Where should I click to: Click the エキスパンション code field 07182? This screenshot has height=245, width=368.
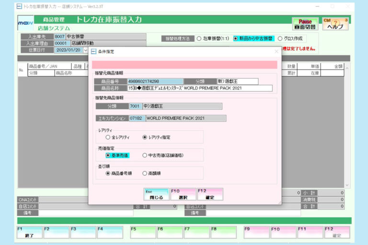(137, 118)
